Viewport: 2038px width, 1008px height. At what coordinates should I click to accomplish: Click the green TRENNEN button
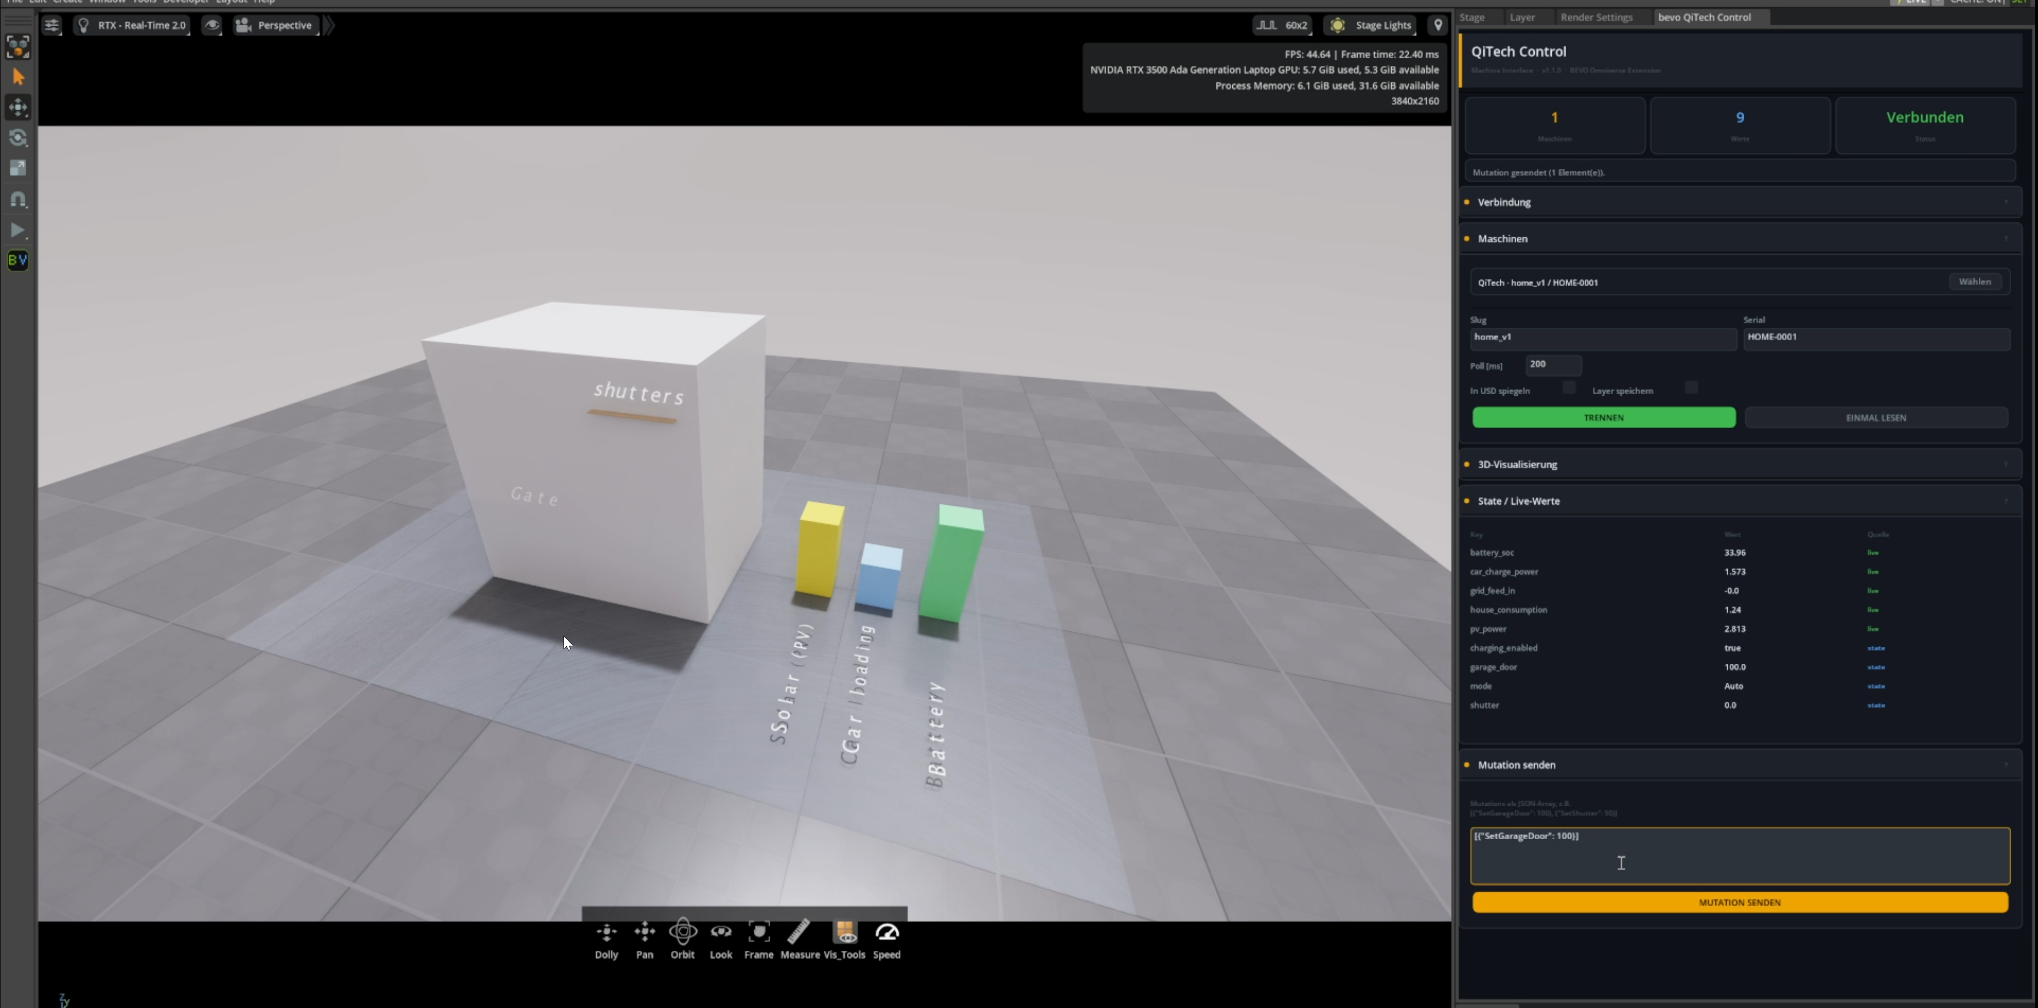1604,418
